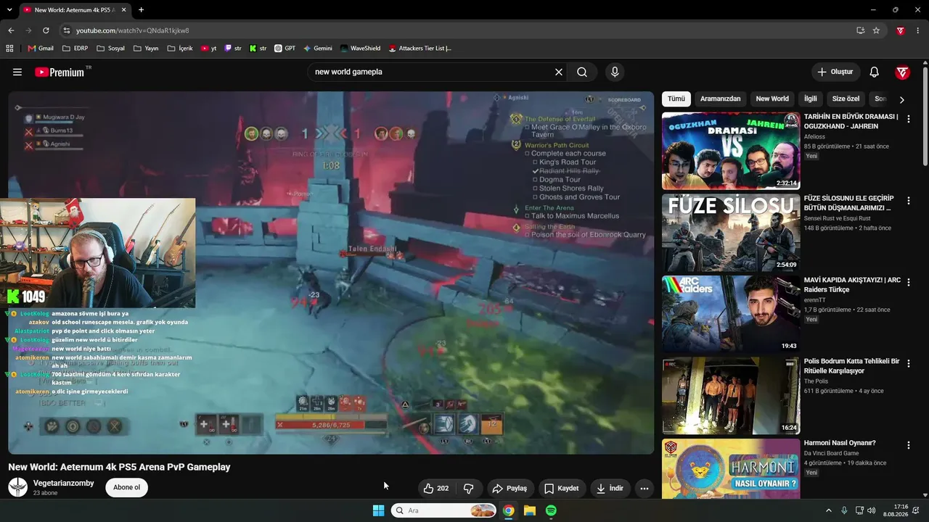Show hidden system tray icons

[x=829, y=510]
